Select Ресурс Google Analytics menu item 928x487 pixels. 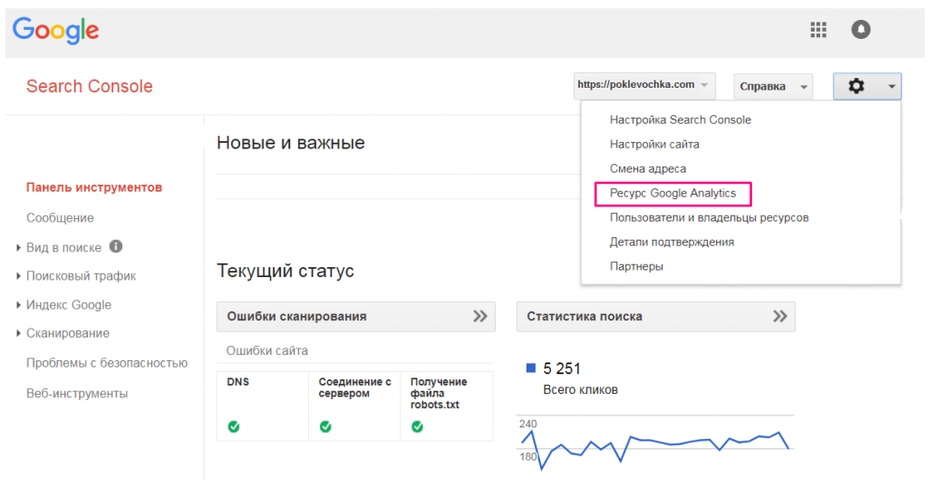pos(672,194)
